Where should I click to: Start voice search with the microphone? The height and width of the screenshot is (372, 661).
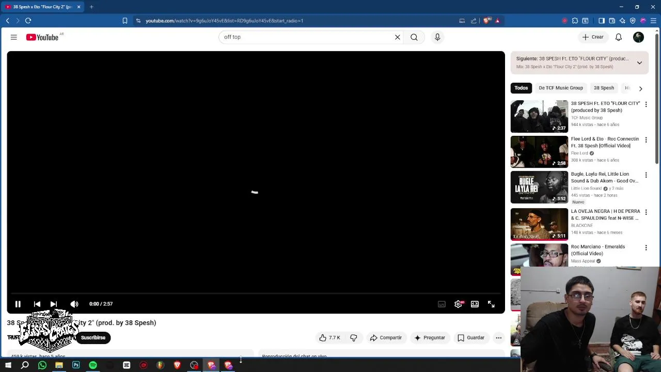coord(437,37)
